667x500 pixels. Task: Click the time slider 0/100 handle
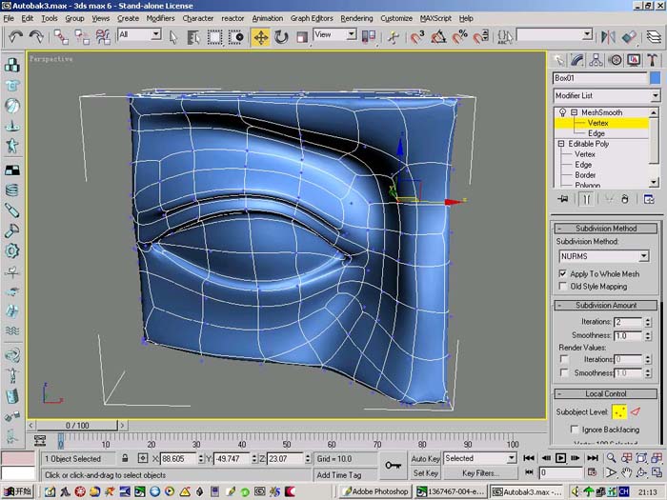77,425
